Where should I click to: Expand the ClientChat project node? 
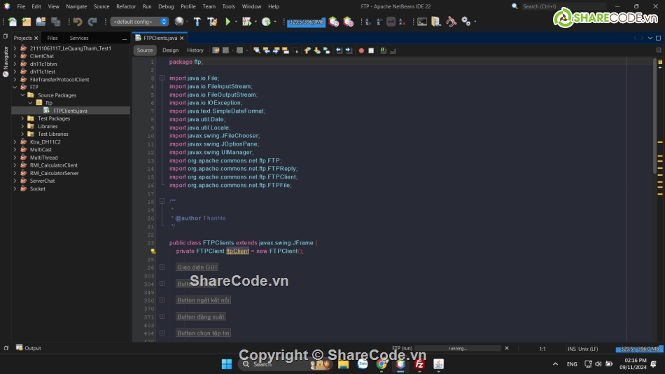pos(15,56)
